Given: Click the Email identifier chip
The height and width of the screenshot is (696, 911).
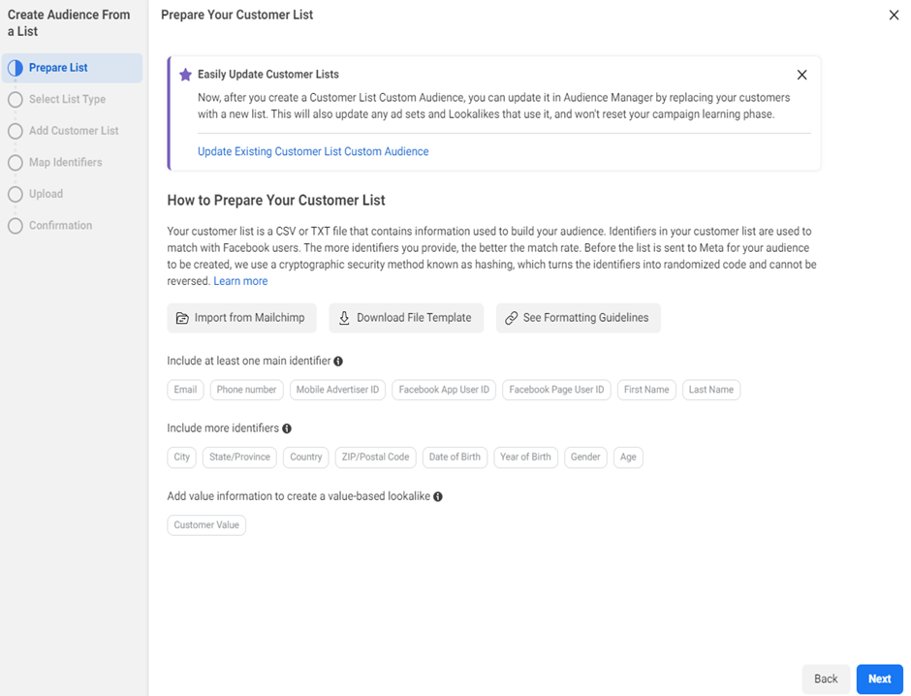Looking at the screenshot, I should [x=185, y=390].
